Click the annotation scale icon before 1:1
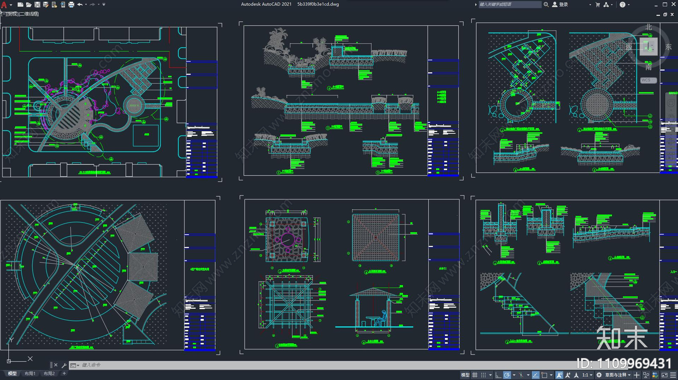This screenshot has width=678, height=380. 576,375
